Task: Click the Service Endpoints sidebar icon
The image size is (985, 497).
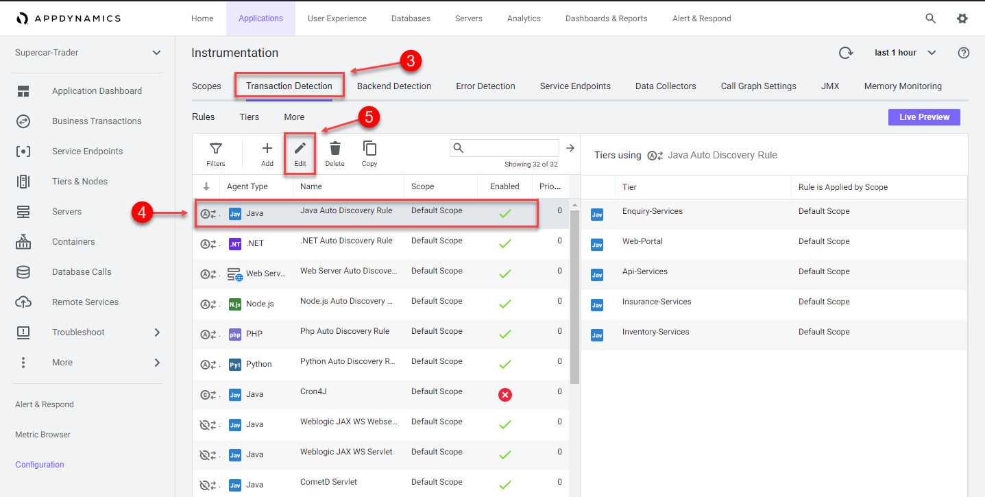Action: click(x=23, y=151)
